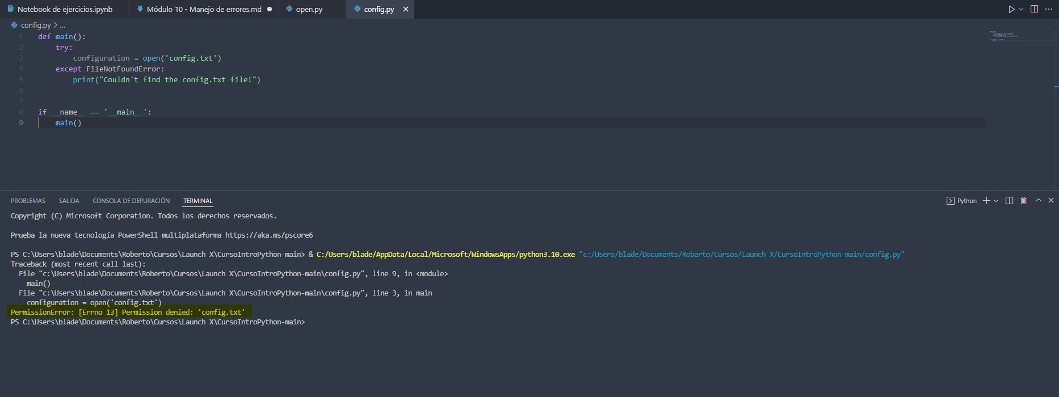Click config.py in the breadcrumb
The image size is (1059, 397).
36,25
